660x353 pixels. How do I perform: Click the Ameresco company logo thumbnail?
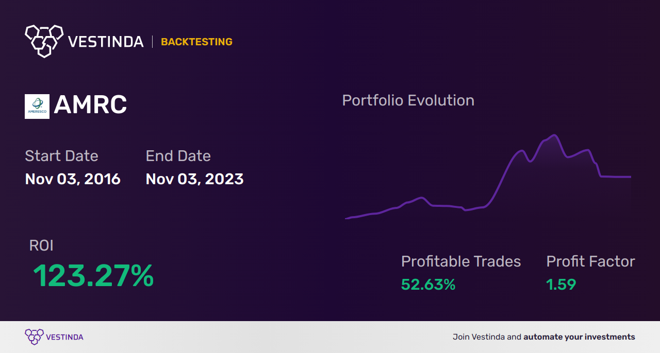[x=37, y=107]
